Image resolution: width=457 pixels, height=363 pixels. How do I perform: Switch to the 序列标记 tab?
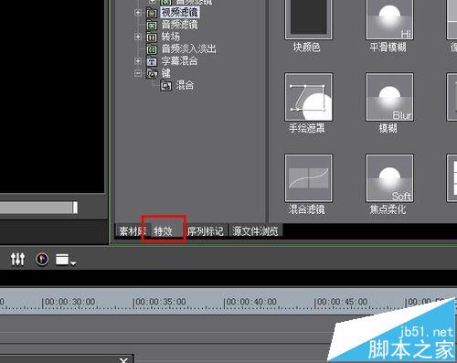pyautogui.click(x=206, y=230)
